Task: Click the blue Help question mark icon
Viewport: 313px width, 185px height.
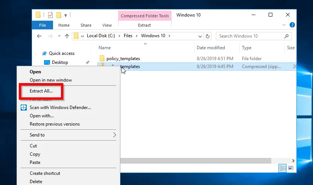Action: click(x=292, y=25)
